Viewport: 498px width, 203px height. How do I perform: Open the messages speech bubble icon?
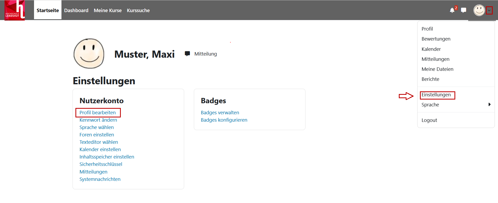(463, 10)
